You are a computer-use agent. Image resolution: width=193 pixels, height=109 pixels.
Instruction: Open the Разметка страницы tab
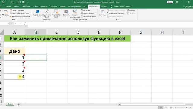pos(40,7)
